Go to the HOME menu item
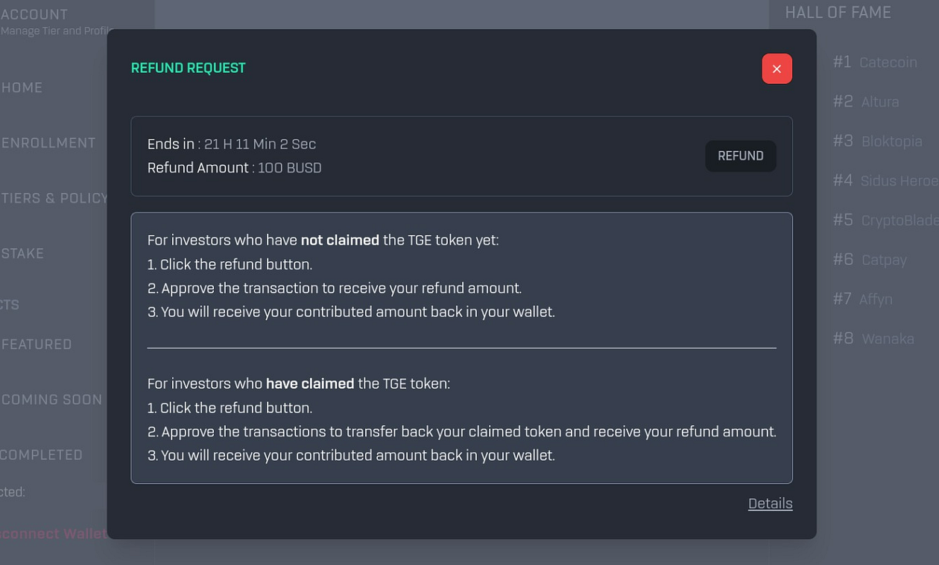The image size is (939, 565). click(22, 88)
